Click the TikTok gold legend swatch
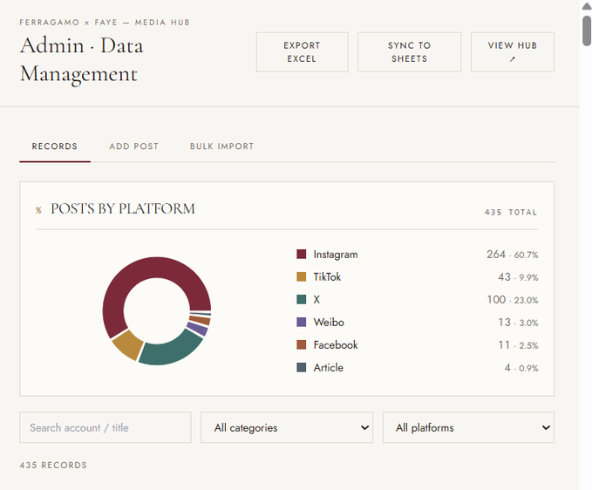The image size is (592, 490). coord(302,276)
